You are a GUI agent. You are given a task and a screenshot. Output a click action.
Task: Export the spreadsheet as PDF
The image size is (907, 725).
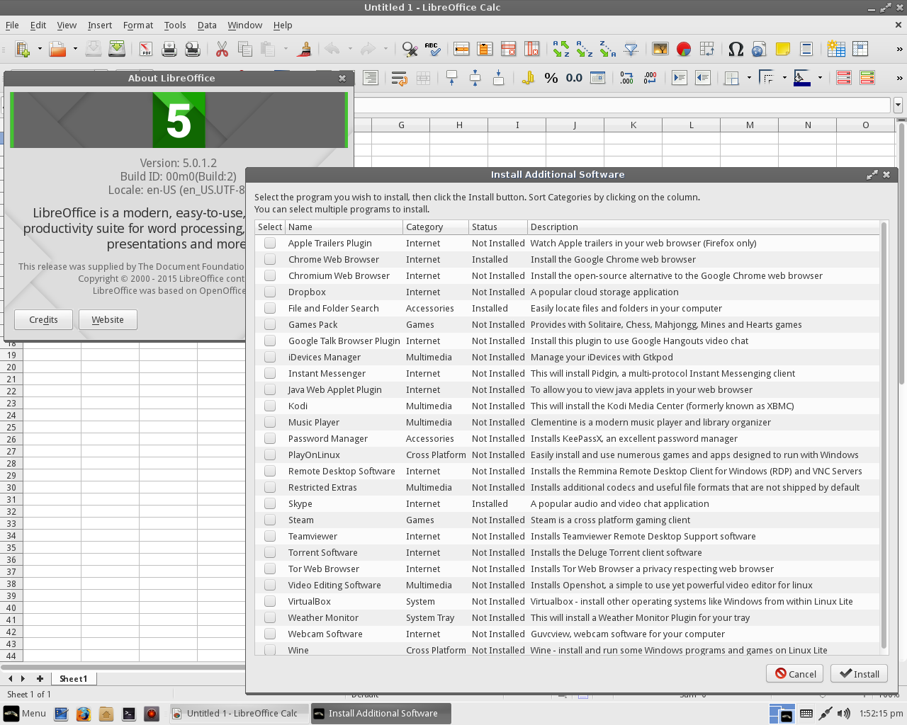(x=146, y=49)
